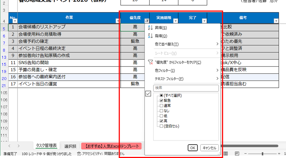Open the 備考 filter dropdown
This screenshot has width=286, height=158.
(276, 21)
